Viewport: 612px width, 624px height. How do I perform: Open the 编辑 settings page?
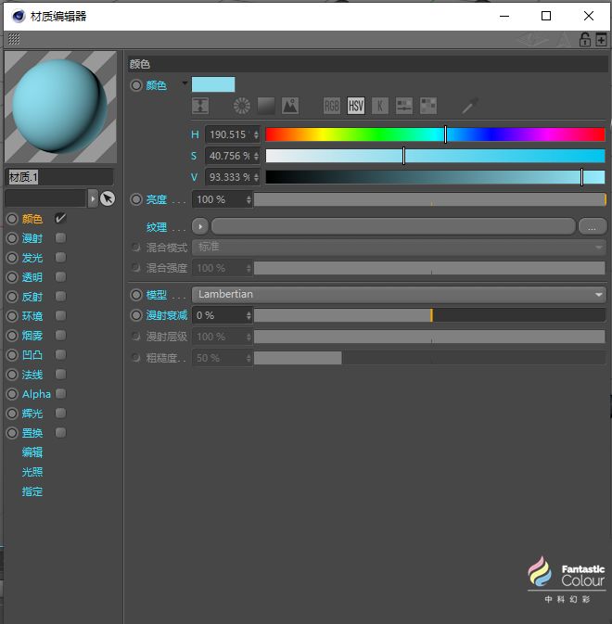tap(32, 452)
